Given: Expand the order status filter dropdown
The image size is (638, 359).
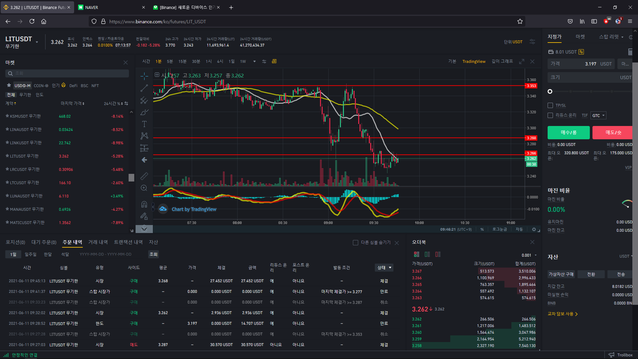Looking at the screenshot, I should [384, 268].
